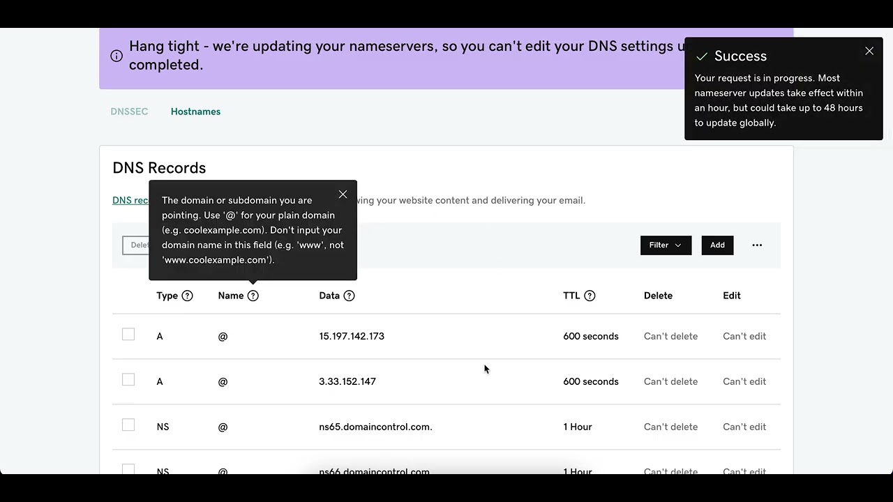Click Can't edit for ns65 row
The width and height of the screenshot is (893, 502).
pyautogui.click(x=744, y=427)
